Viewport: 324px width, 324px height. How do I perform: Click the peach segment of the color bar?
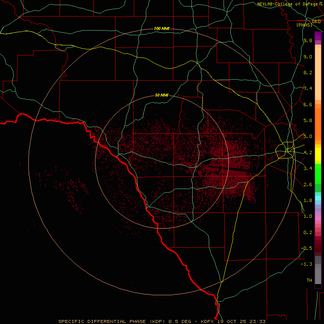(x=318, y=74)
